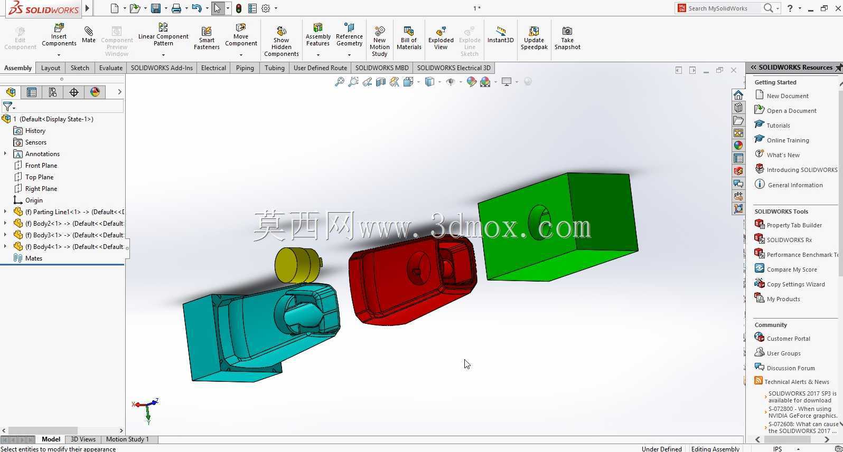Click the Search MySolidWorks field

point(724,8)
